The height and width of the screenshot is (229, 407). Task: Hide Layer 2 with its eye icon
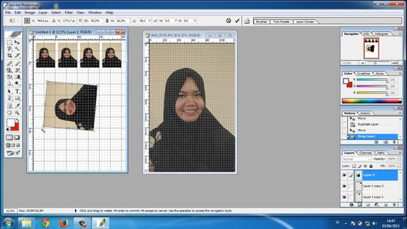click(345, 176)
